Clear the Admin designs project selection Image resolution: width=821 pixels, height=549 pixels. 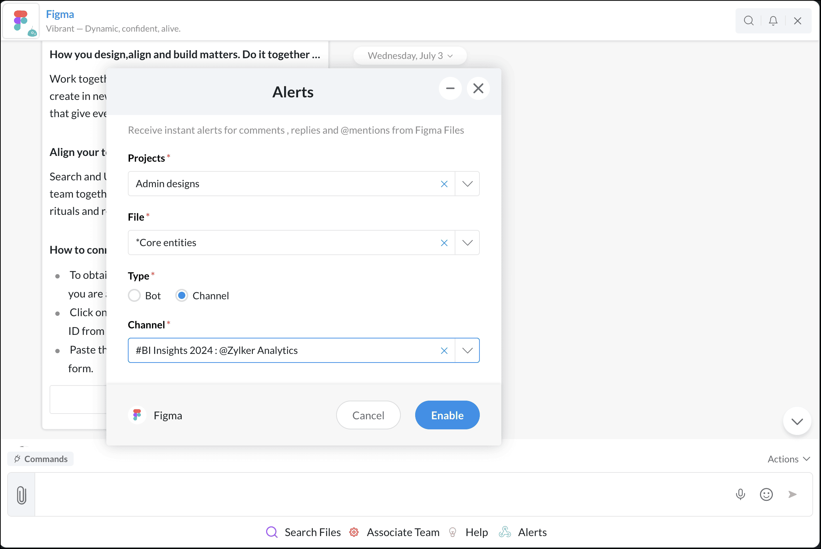pyautogui.click(x=444, y=184)
